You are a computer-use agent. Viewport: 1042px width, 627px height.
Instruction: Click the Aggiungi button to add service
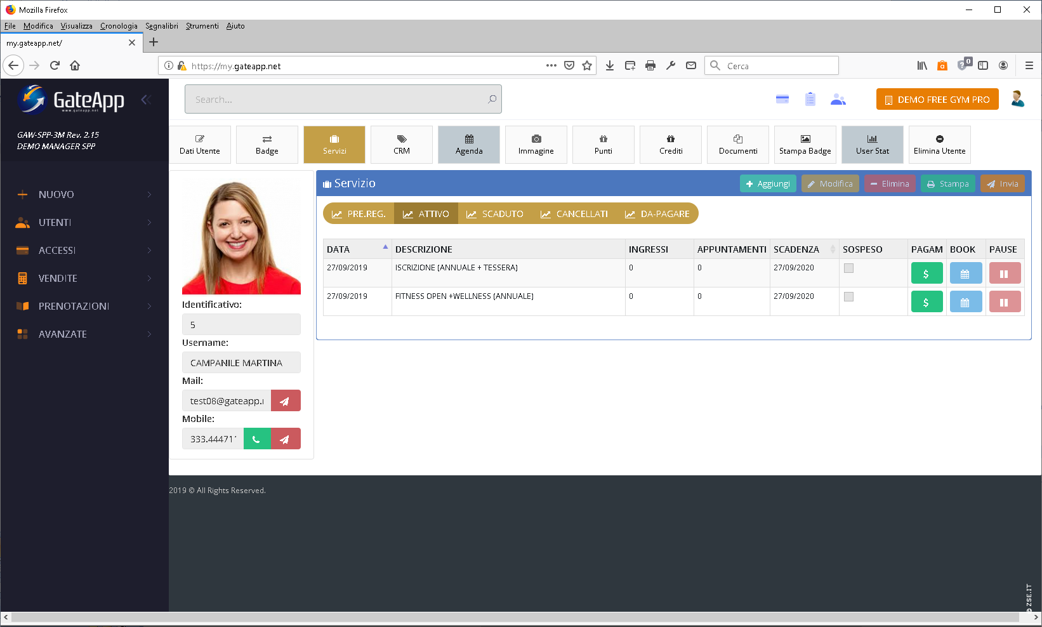(768, 184)
